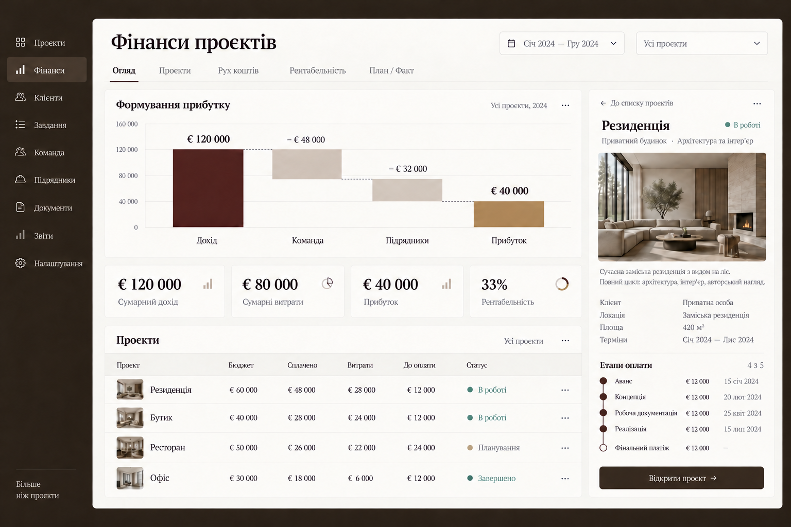Viewport: 791px width, 527px height.
Task: Click the Сумарний дохід € 120 000 card
Action: point(165,291)
